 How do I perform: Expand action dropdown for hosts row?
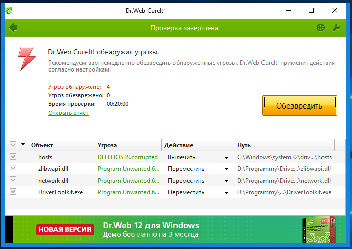tap(226, 158)
